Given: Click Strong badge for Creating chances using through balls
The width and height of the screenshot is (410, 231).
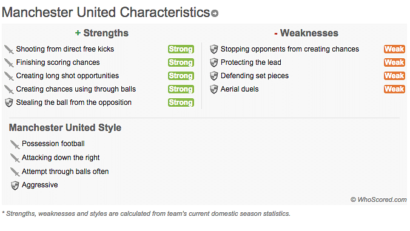Looking at the screenshot, I should pos(181,89).
